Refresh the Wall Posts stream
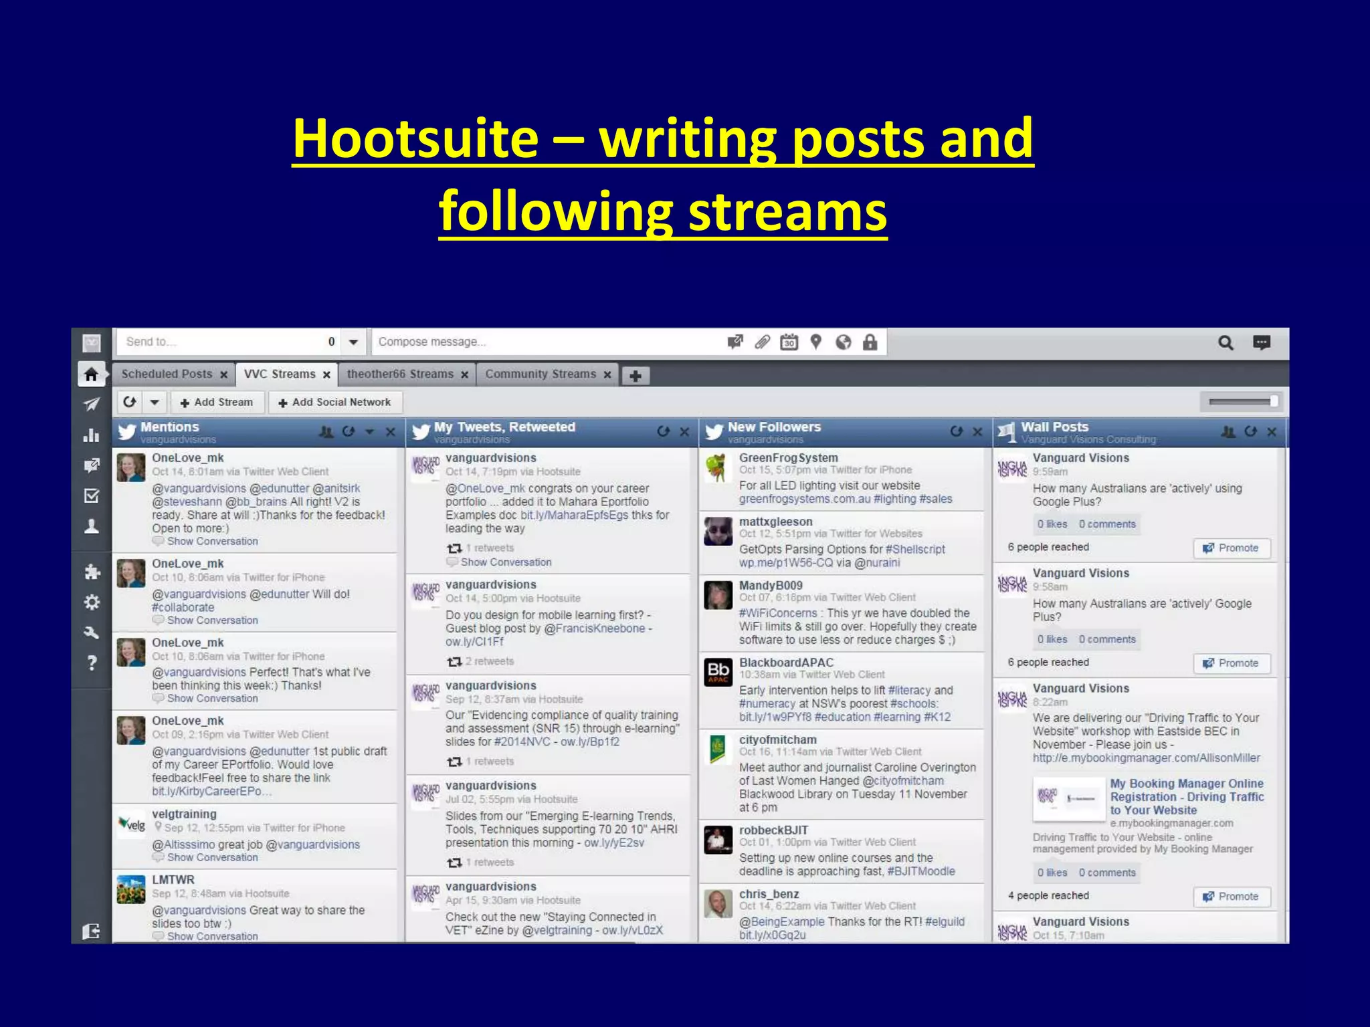This screenshot has height=1027, width=1370. coord(1251,432)
